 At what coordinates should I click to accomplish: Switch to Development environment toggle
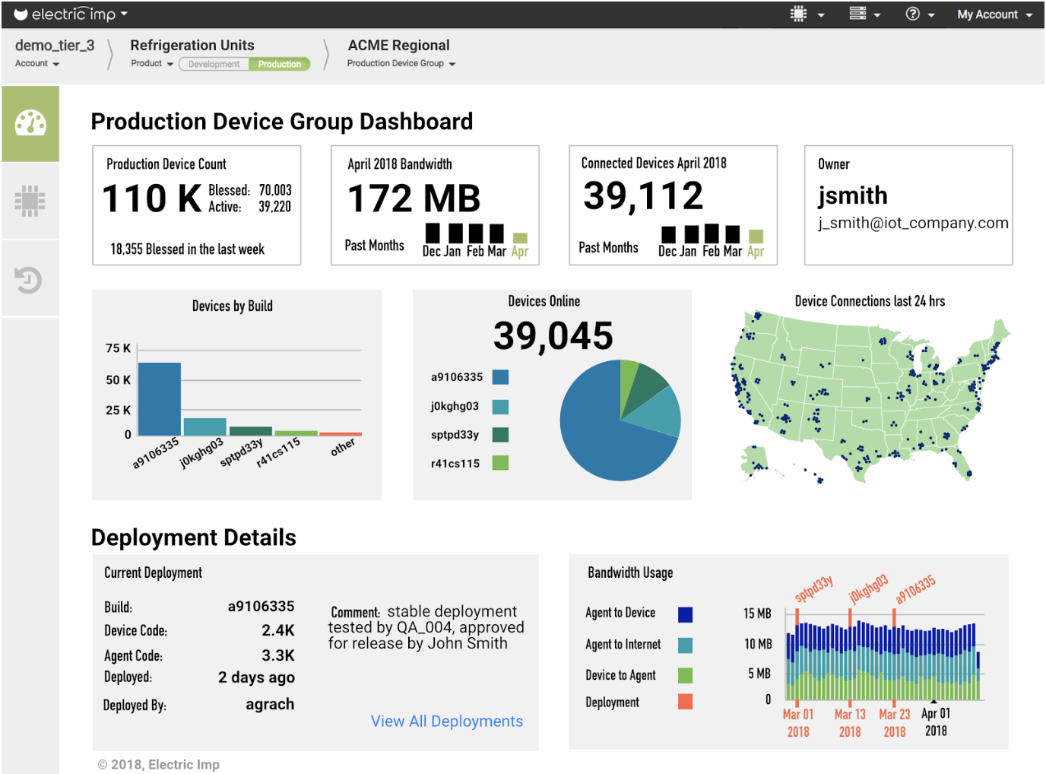(x=214, y=65)
